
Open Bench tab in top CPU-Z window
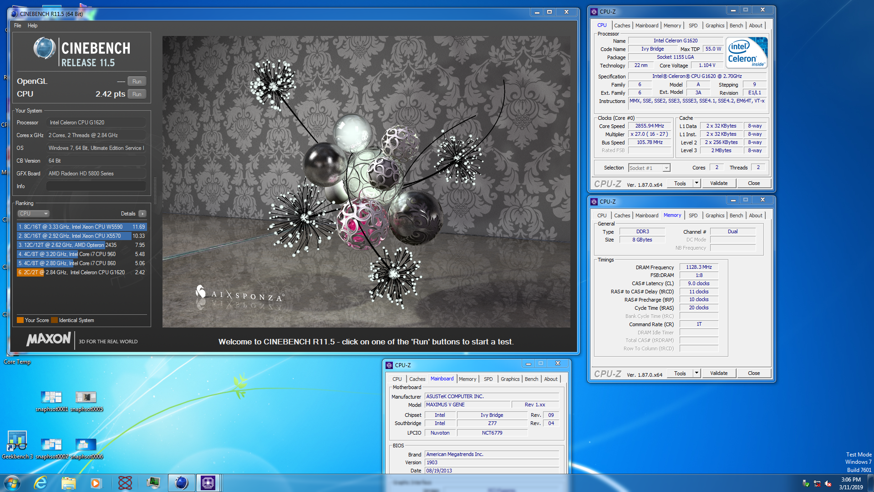[x=736, y=26]
